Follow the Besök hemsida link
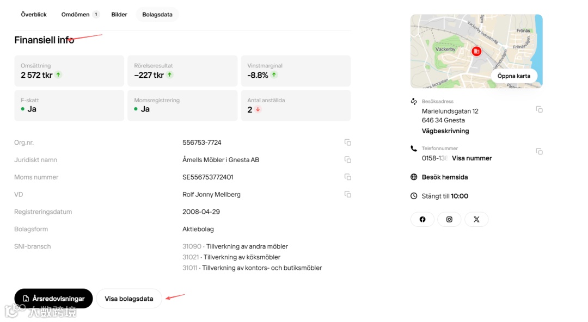Image resolution: width=588 pixels, height=322 pixels. pyautogui.click(x=444, y=177)
